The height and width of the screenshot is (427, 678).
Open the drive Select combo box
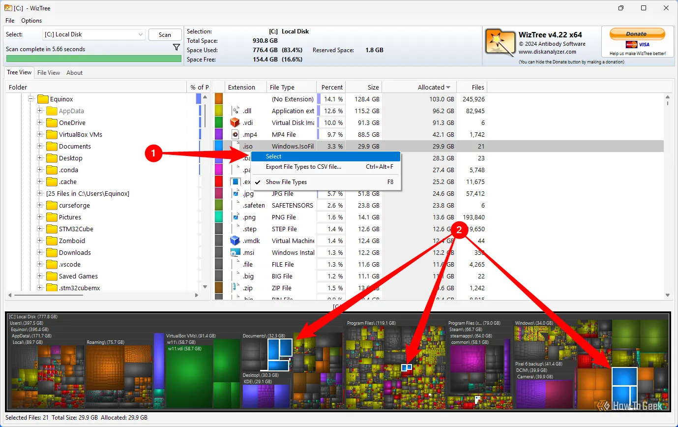coord(93,34)
